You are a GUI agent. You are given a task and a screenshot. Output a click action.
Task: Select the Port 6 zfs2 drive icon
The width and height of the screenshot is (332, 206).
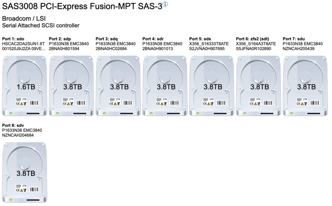coord(259,85)
